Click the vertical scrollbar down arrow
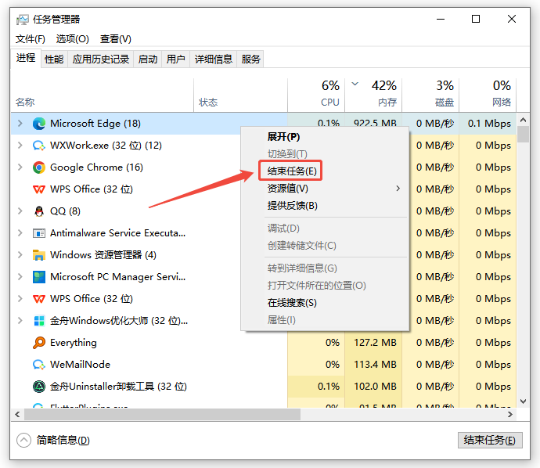This screenshot has width=540, height=468. (523, 401)
